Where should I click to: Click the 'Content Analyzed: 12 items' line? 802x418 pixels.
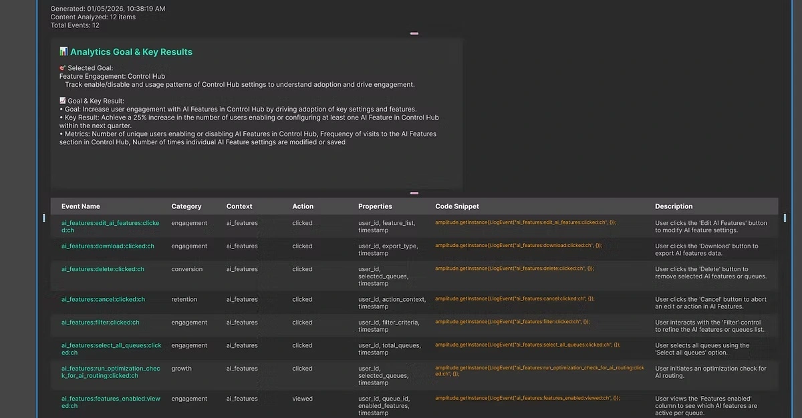click(x=93, y=17)
